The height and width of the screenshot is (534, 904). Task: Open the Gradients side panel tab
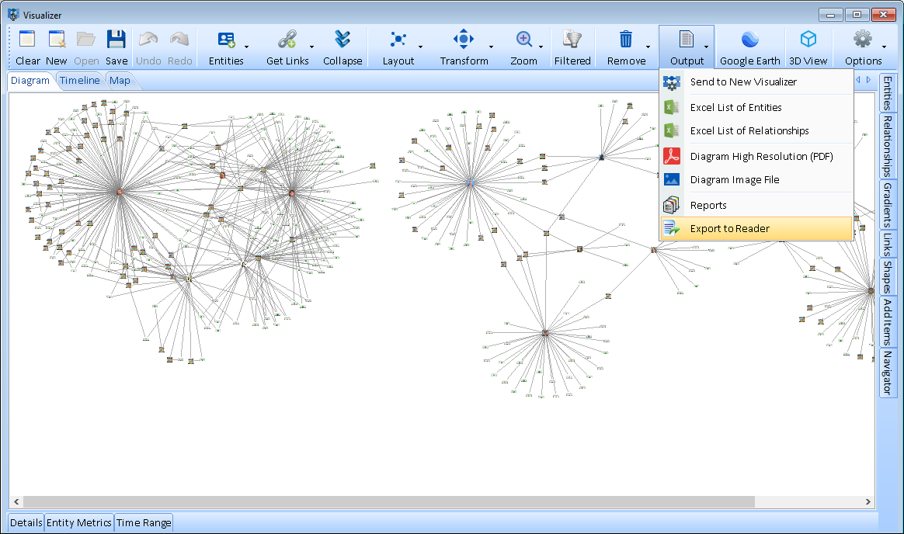[887, 204]
